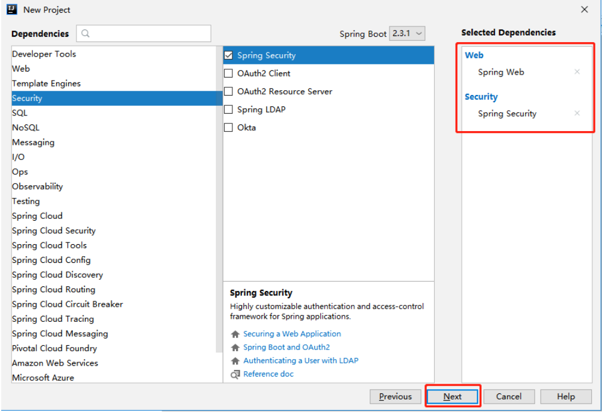
Task: Select the Messaging category
Action: point(114,143)
